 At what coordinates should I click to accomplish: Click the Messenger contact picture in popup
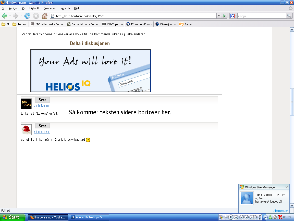point(247,198)
